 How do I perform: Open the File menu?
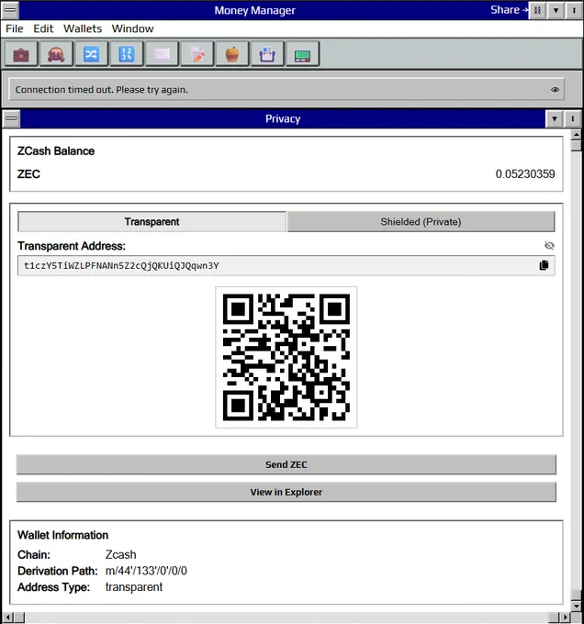point(15,28)
